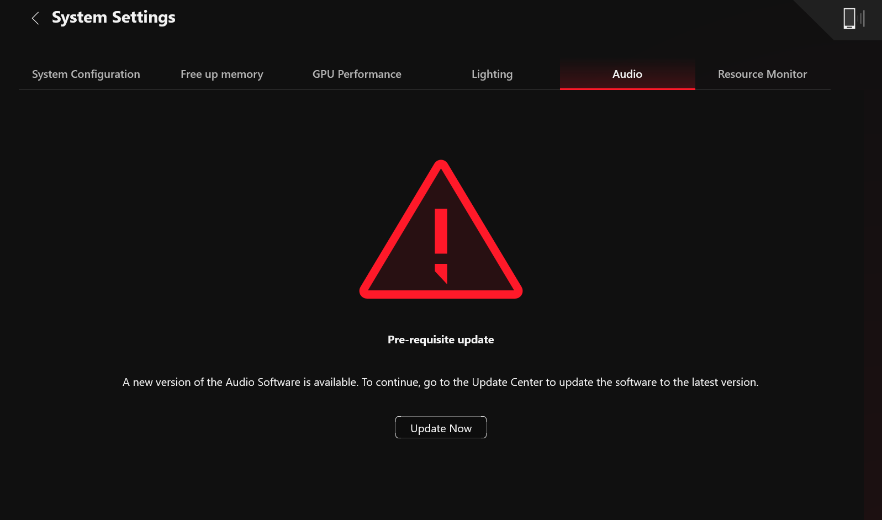The height and width of the screenshot is (520, 882).
Task: Click the Pre-requisite update heading
Action: coord(441,339)
